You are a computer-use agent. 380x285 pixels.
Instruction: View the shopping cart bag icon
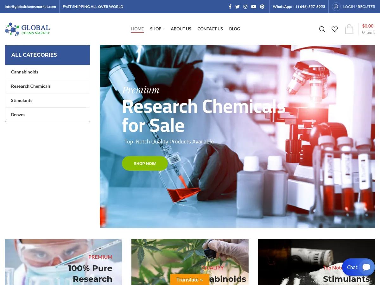point(349,29)
